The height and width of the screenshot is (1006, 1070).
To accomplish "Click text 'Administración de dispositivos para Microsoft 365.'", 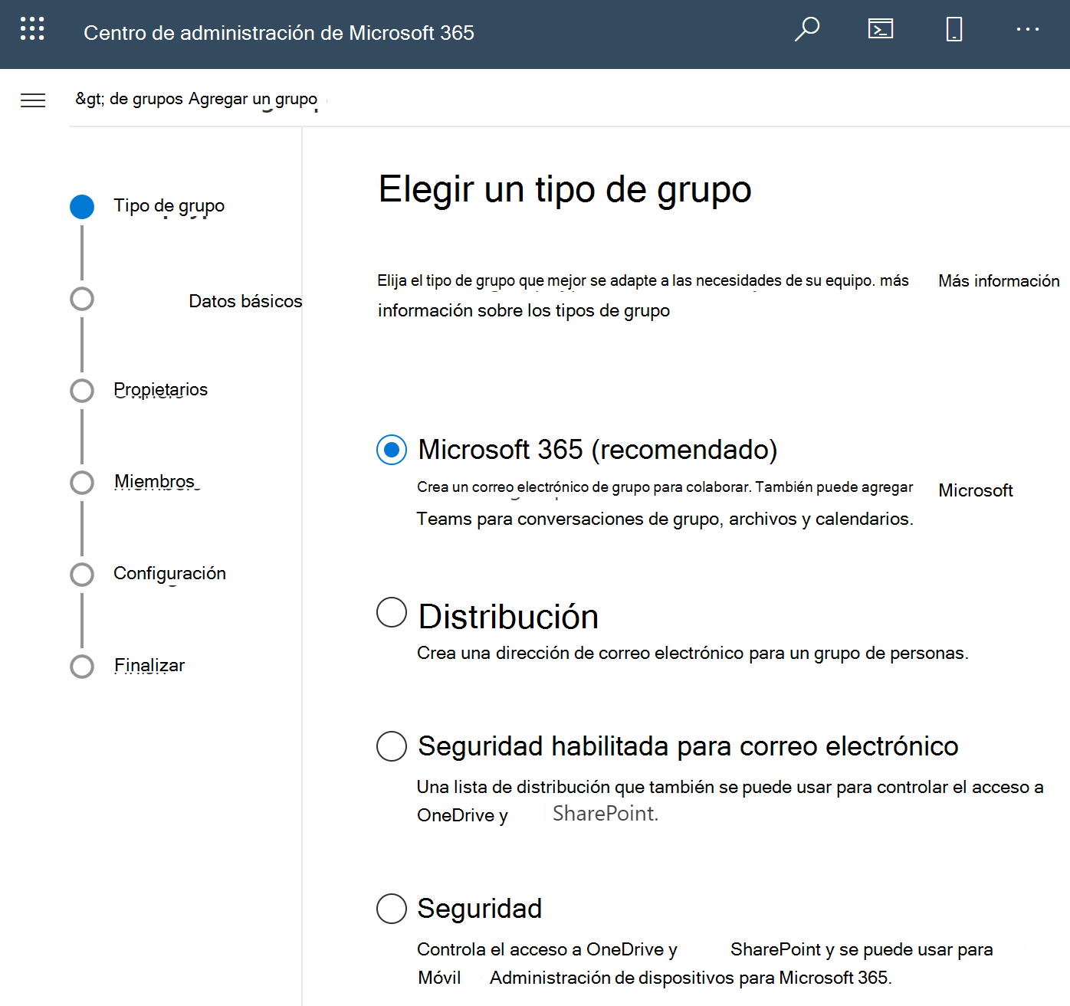I will tap(691, 978).
